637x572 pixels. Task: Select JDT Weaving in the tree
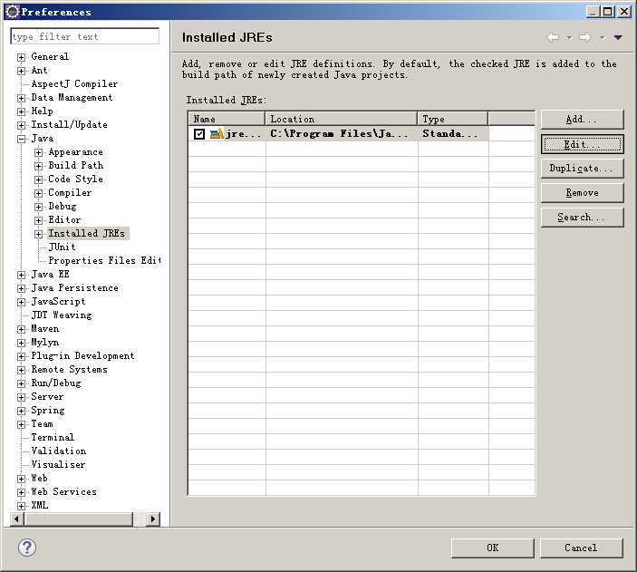click(x=62, y=315)
